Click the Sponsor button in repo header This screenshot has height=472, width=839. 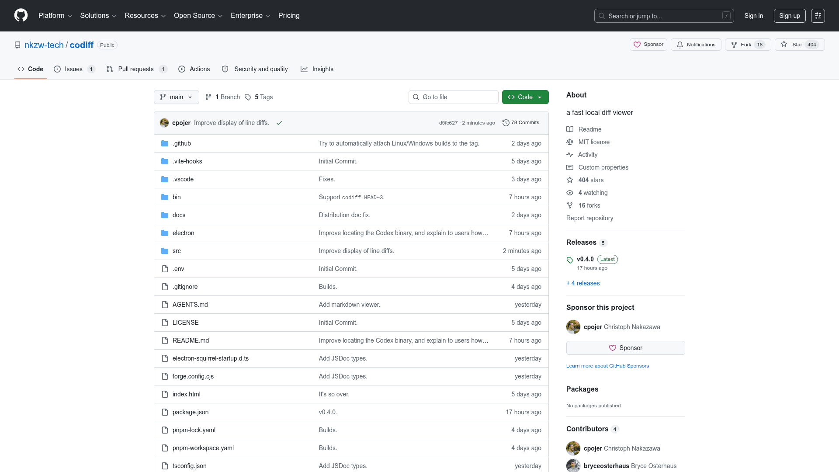click(x=648, y=45)
